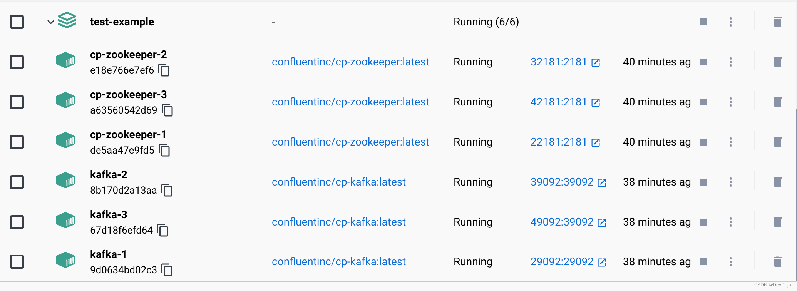Click the confluentinc/cp-zookeeper:latest link for cp-zookeeper-3
Viewport: 797px width, 291px height.
pos(350,102)
